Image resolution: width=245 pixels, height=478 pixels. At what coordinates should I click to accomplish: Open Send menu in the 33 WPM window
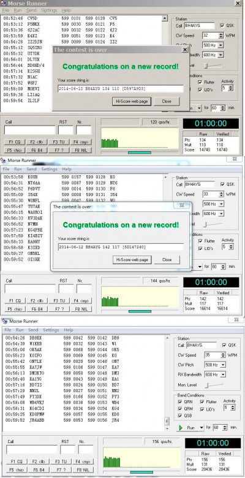point(31,169)
